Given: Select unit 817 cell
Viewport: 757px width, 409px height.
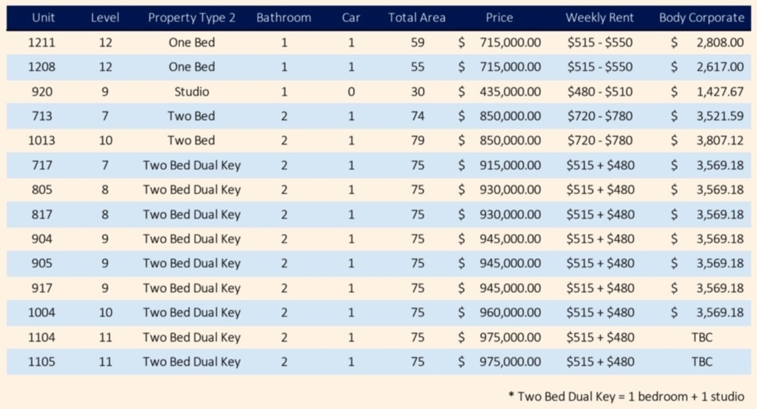Looking at the screenshot, I should click(x=42, y=214).
